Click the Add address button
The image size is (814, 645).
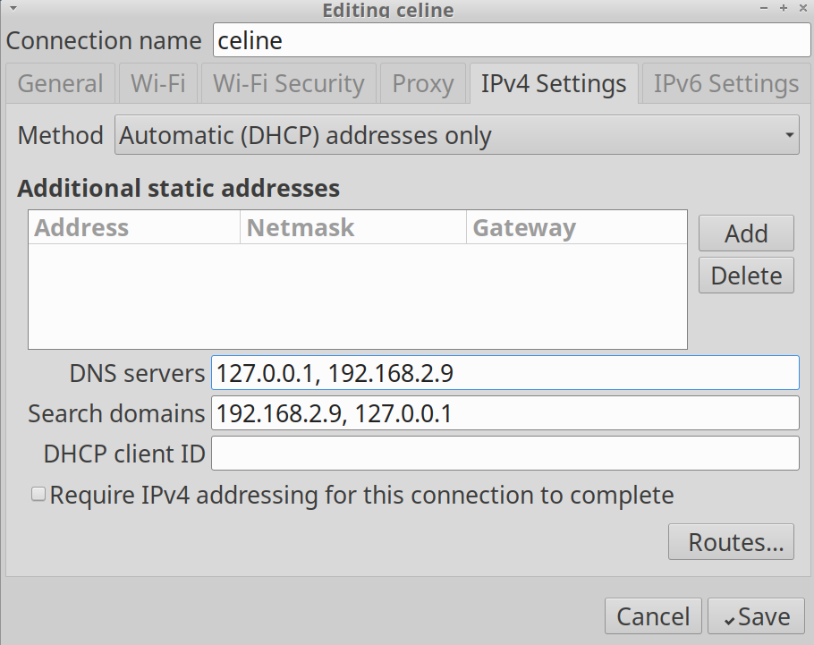click(x=746, y=233)
